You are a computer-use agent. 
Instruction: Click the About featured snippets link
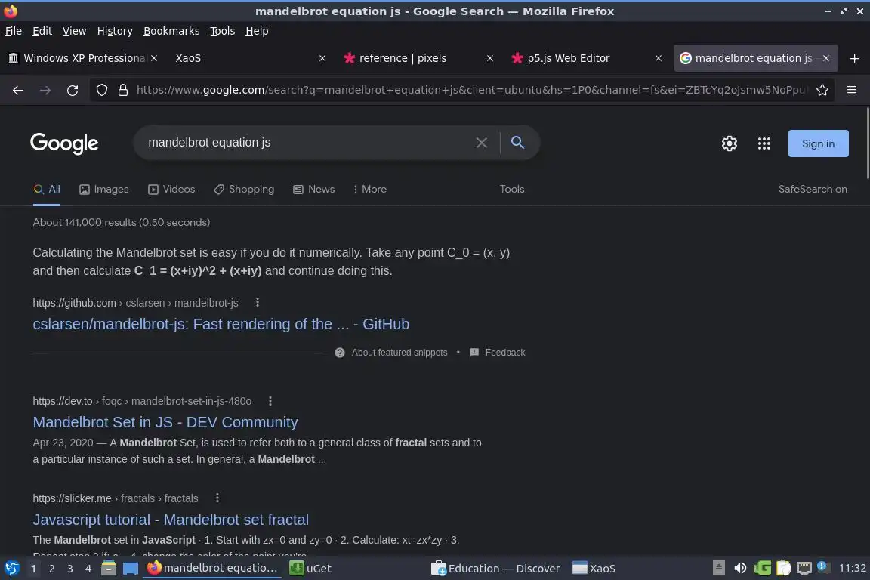[x=400, y=353]
